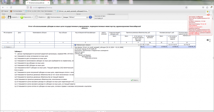Expand the Сохранить dropdown arrow
This screenshot has width=214, height=112.
[x=19, y=17]
